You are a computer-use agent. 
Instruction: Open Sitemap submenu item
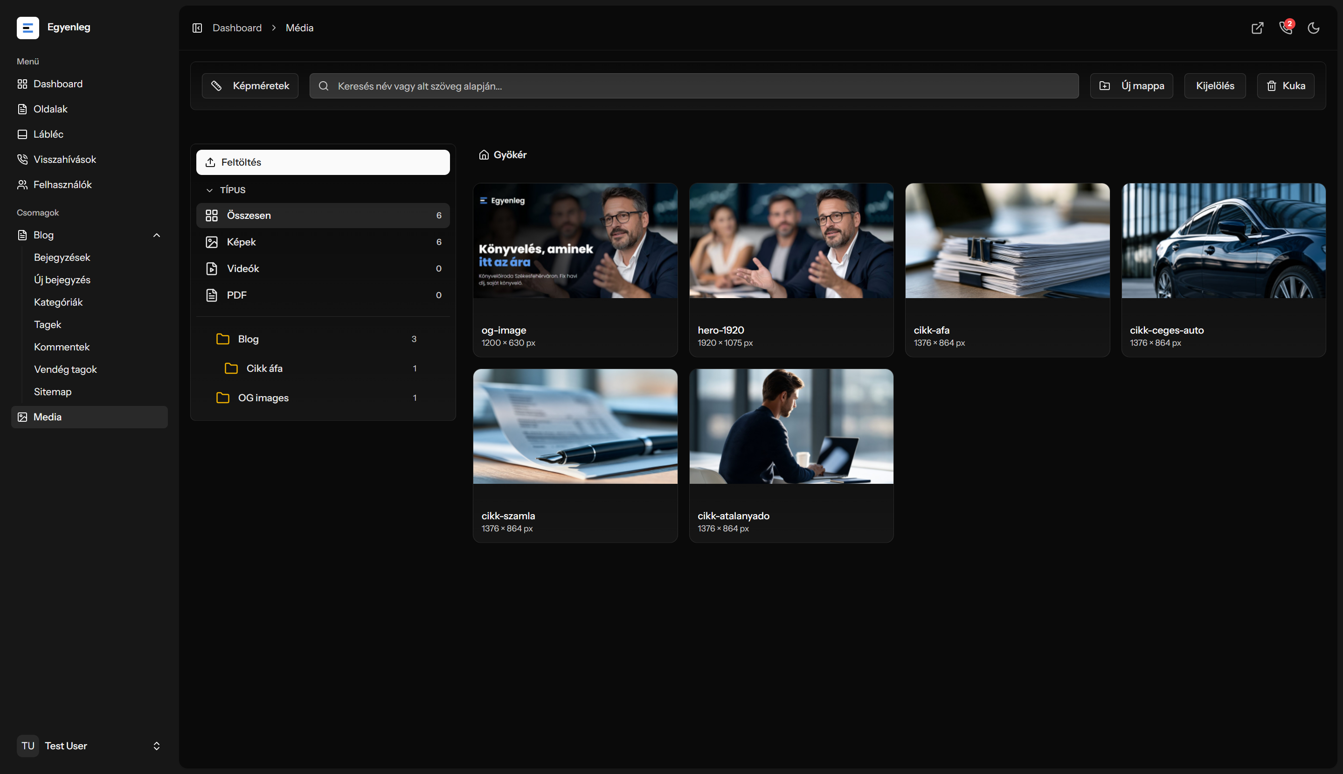[x=53, y=392]
